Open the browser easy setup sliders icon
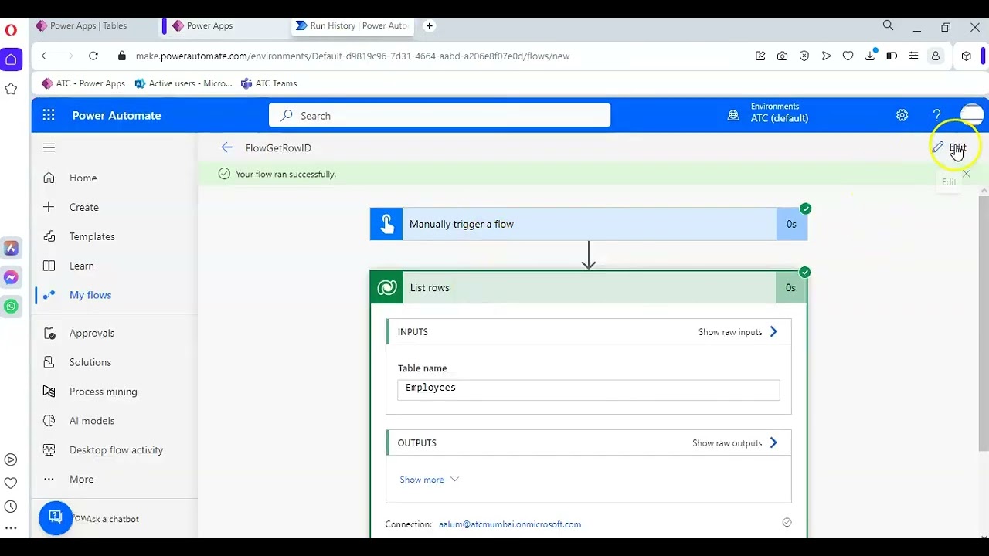Image resolution: width=989 pixels, height=556 pixels. pyautogui.click(x=913, y=56)
